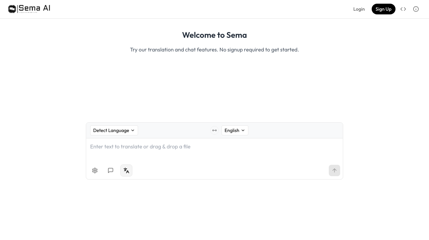
Task: Click the Sema AI logo text
Action: [x=35, y=8]
